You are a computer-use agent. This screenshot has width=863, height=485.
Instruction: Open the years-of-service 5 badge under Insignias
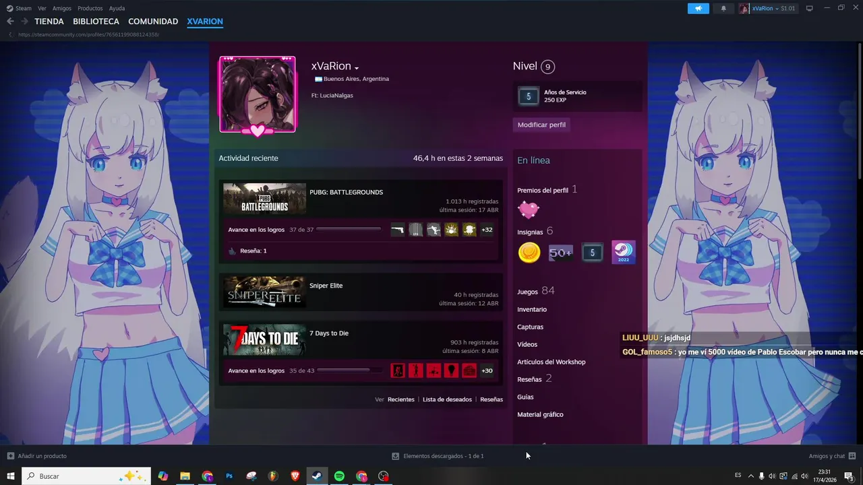pyautogui.click(x=593, y=253)
